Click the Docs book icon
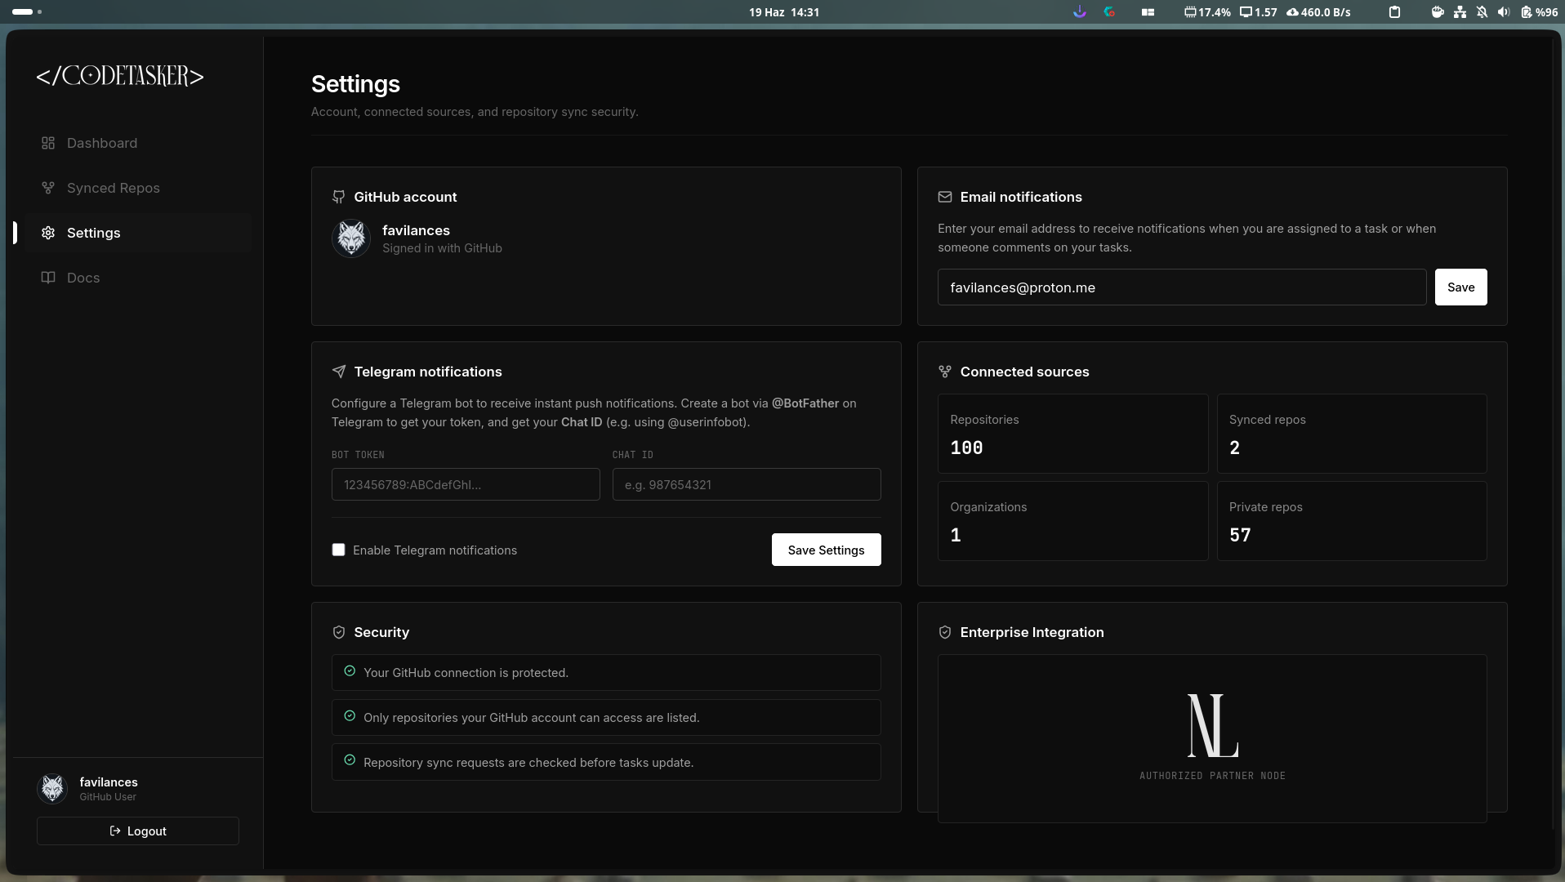 (x=48, y=278)
